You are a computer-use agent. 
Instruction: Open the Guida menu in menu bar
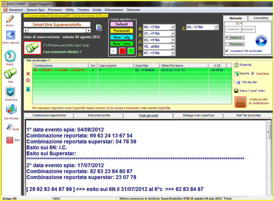click(x=97, y=10)
